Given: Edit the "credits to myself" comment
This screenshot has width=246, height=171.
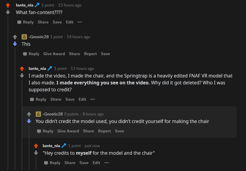Looking at the screenshot, I should coord(96,163).
